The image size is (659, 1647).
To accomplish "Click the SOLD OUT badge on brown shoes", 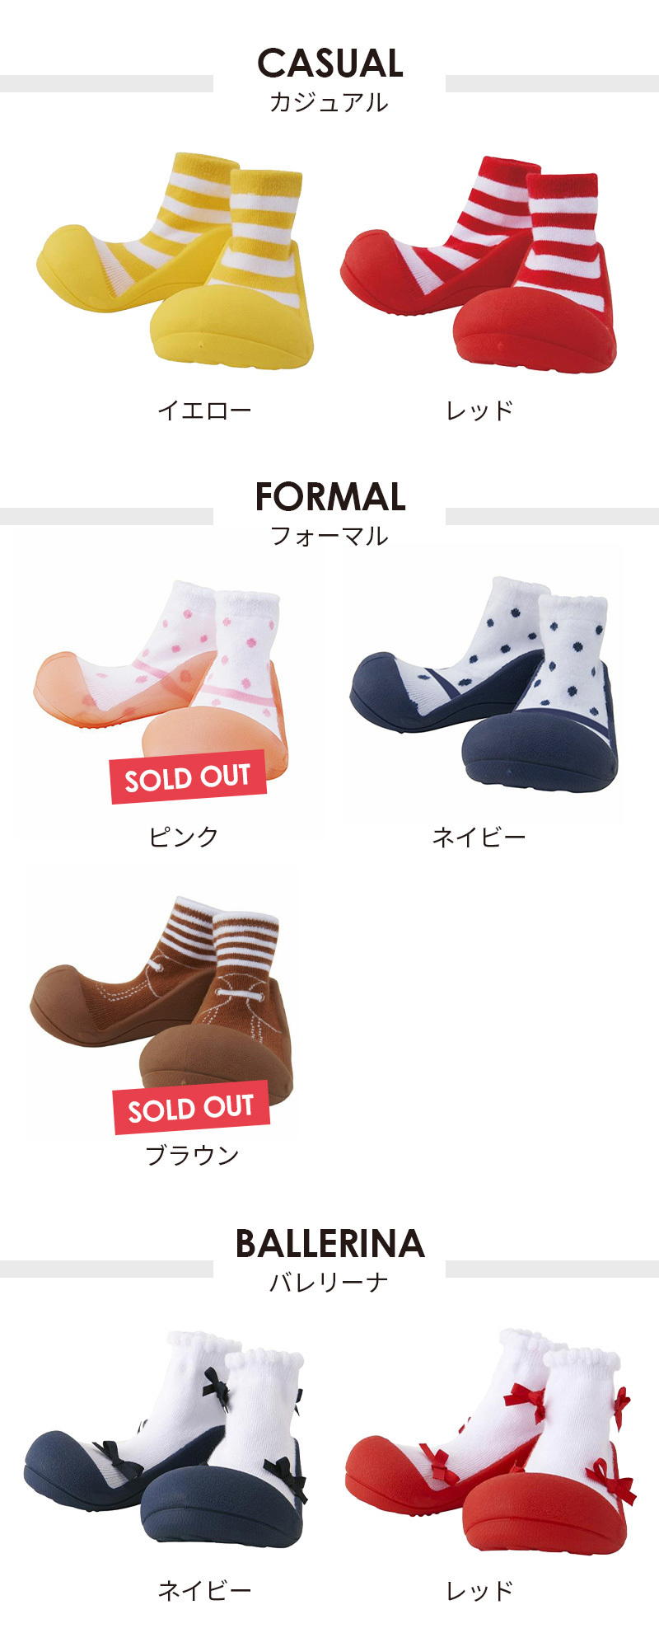I will tap(191, 1107).
